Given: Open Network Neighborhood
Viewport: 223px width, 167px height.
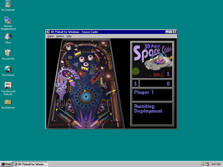Looking at the screenshot, I should 8,21.
